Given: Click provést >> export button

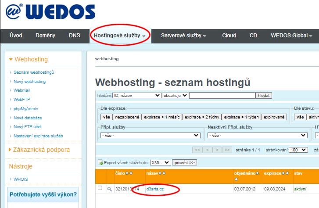Looking at the screenshot, I should [185, 163].
